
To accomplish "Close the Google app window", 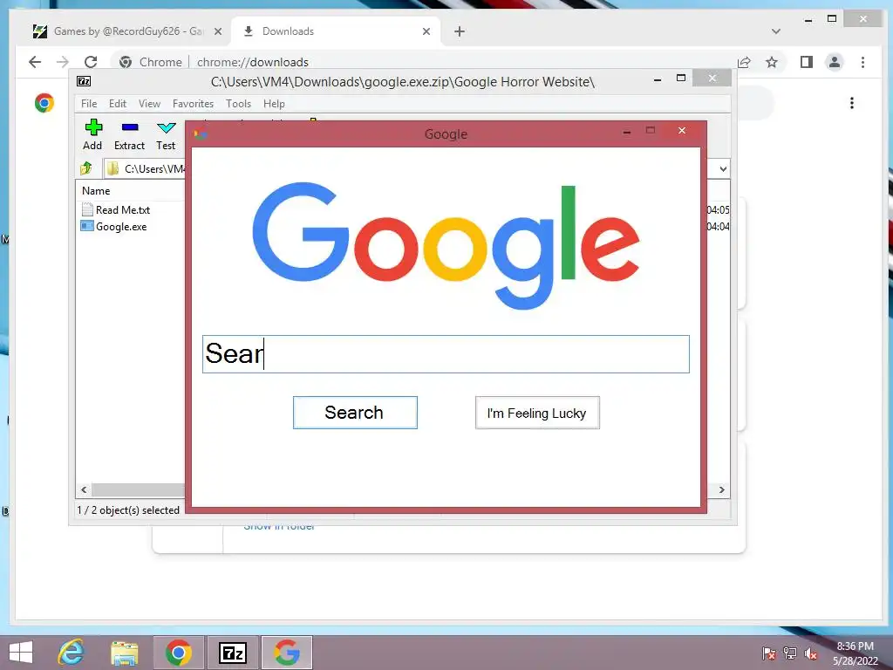I will [x=682, y=131].
